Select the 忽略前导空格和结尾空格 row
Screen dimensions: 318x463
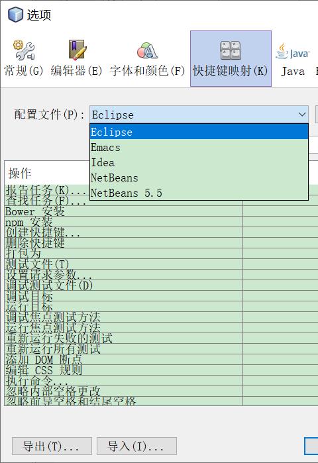click(x=123, y=401)
